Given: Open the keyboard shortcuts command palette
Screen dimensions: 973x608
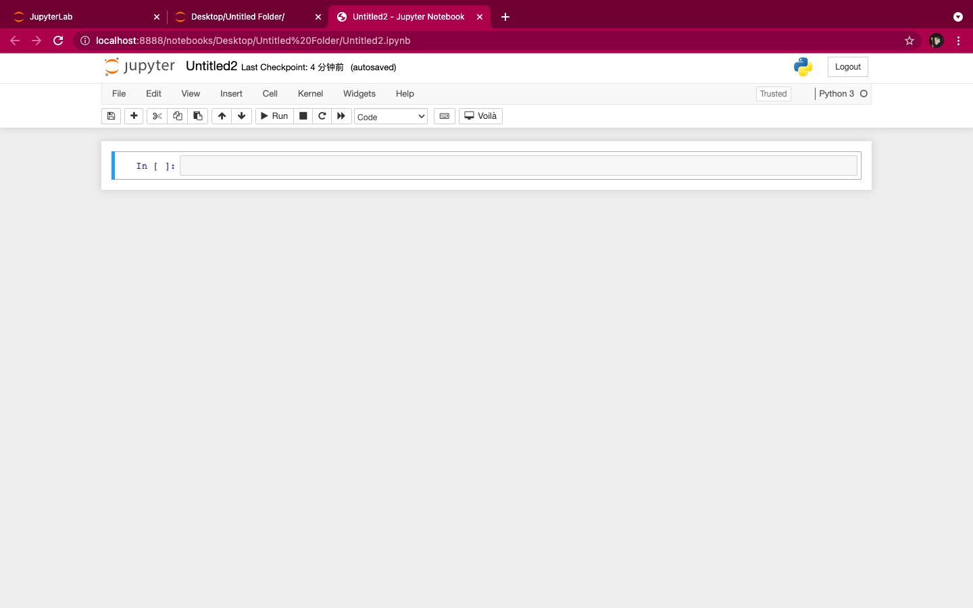Looking at the screenshot, I should 444,116.
